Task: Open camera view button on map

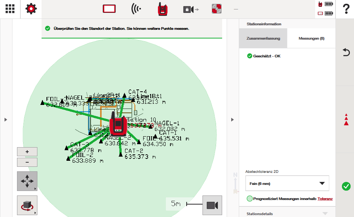Action: pyautogui.click(x=212, y=205)
